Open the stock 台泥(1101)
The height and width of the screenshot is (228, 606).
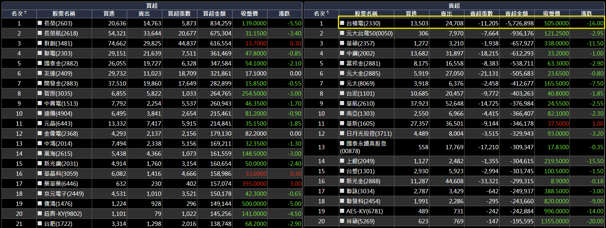point(360,93)
